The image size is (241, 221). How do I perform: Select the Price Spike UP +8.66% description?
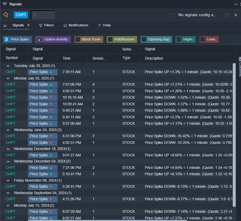click(x=189, y=155)
